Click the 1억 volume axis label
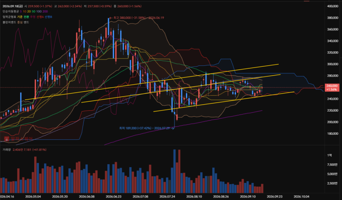The image size is (342, 200). click(x=329, y=155)
